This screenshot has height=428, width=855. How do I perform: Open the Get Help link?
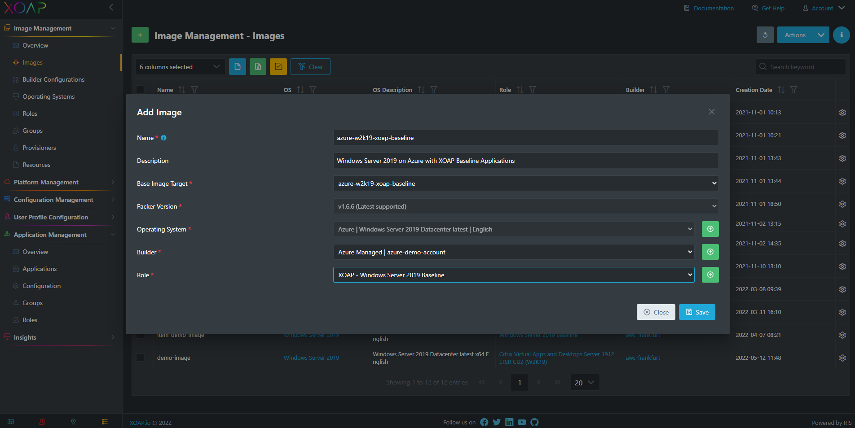click(768, 8)
